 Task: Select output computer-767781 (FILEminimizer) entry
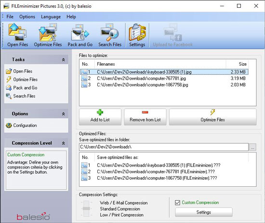[x=148, y=171]
